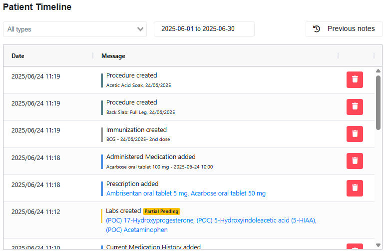Click the Partial Pending status badge
This screenshot has width=386, height=251.
pos(161,211)
